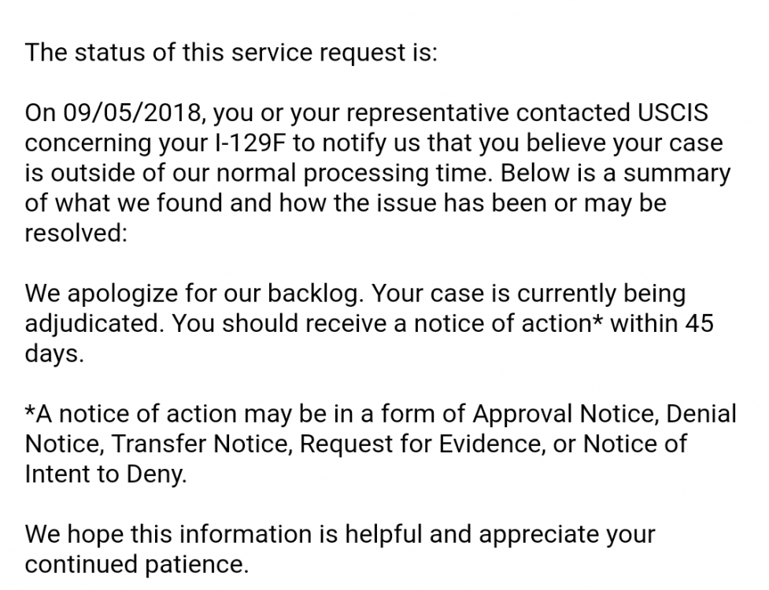Click 'We apologize for our backlog'
This screenshot has width=769, height=590.
coord(194,293)
